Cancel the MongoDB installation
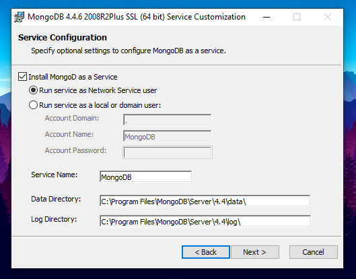356x279 pixels. [314, 252]
